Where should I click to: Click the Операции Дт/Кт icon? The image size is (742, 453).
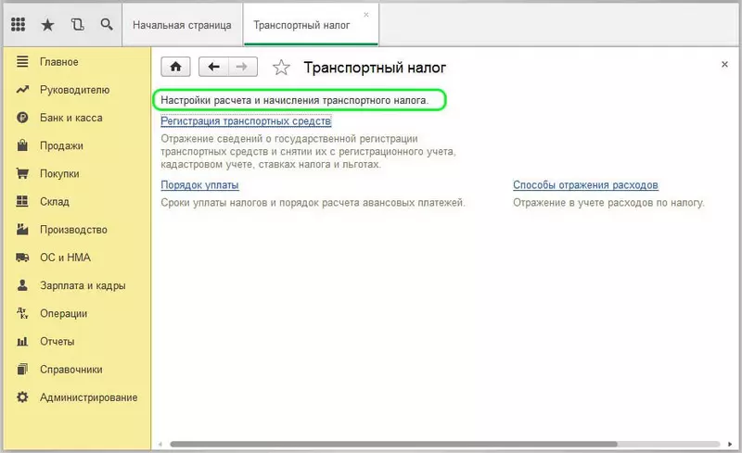[x=22, y=313]
